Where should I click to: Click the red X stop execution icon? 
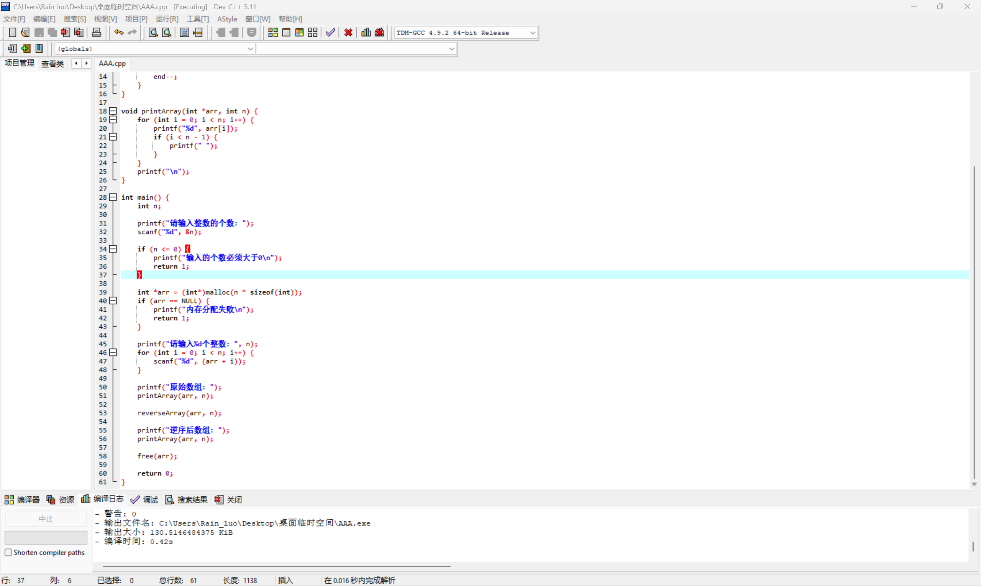click(348, 32)
